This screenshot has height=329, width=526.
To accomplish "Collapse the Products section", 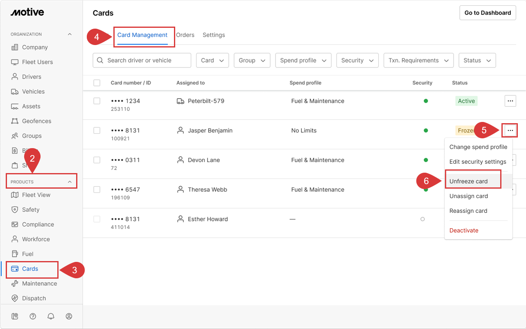I will pos(70,182).
